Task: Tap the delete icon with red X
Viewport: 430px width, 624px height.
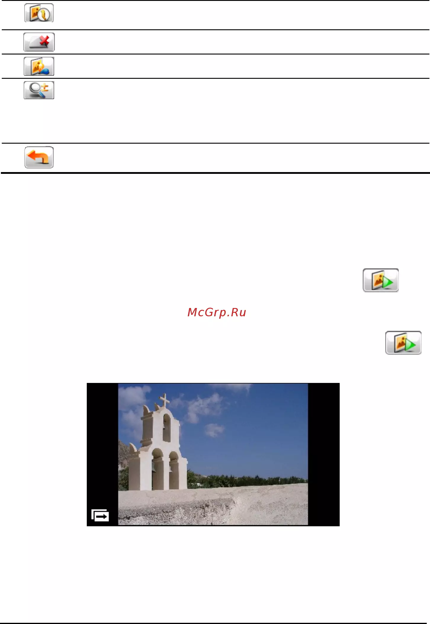Action: pos(39,42)
